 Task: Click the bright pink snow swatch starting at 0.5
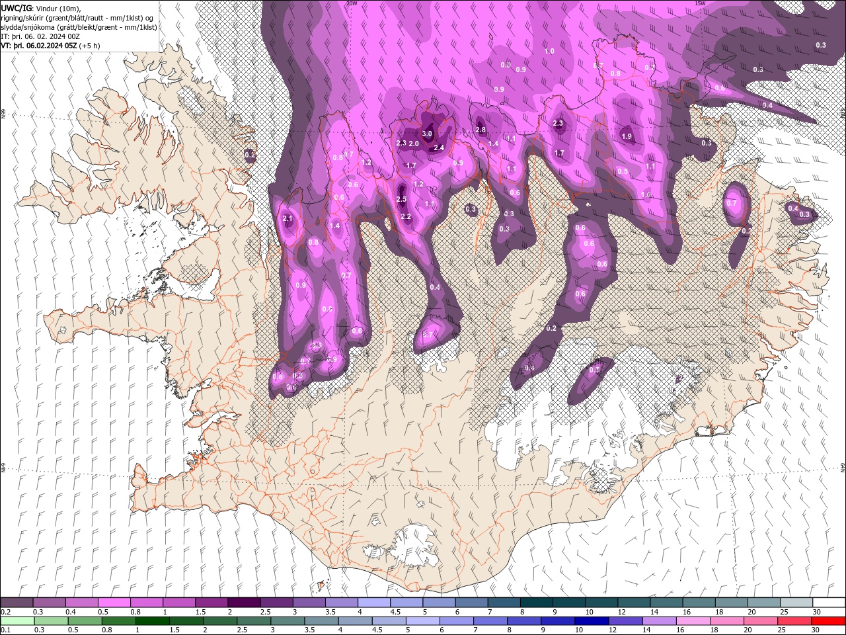coord(114,603)
